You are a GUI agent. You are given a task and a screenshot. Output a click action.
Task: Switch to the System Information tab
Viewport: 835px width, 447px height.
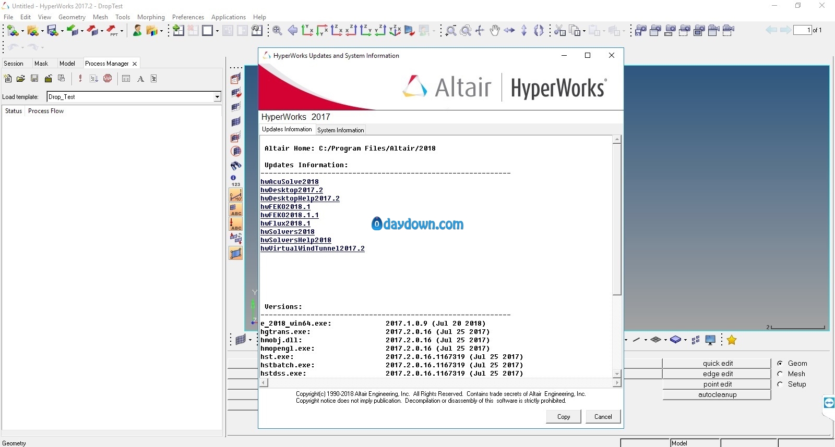[x=340, y=130]
